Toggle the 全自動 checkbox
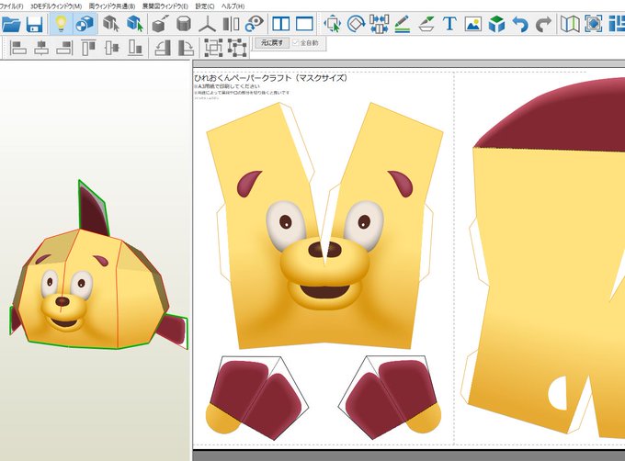Image resolution: width=625 pixels, height=461 pixels. 295,42
